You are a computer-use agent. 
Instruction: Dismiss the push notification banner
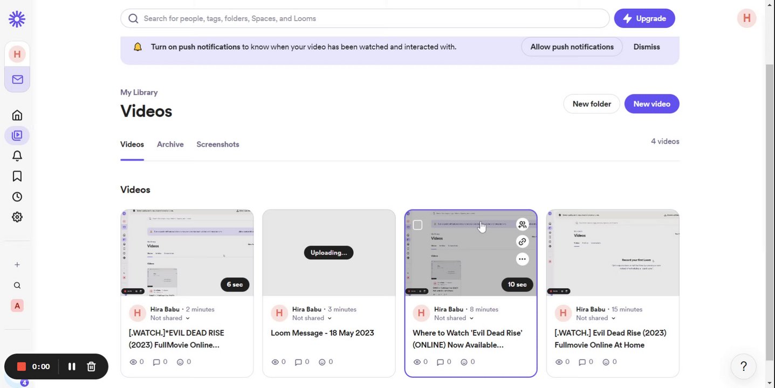coord(647,47)
